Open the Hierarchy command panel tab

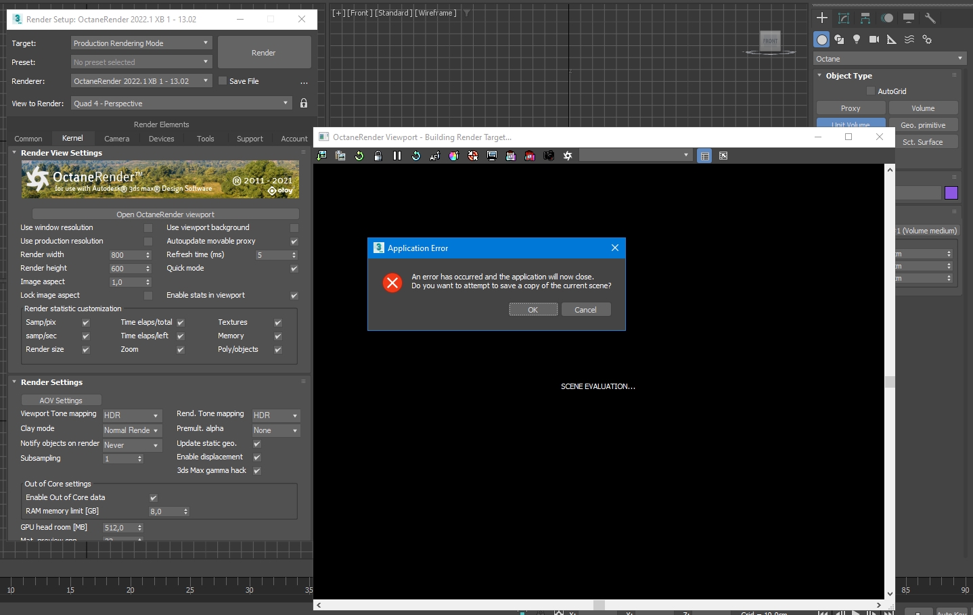tap(865, 18)
